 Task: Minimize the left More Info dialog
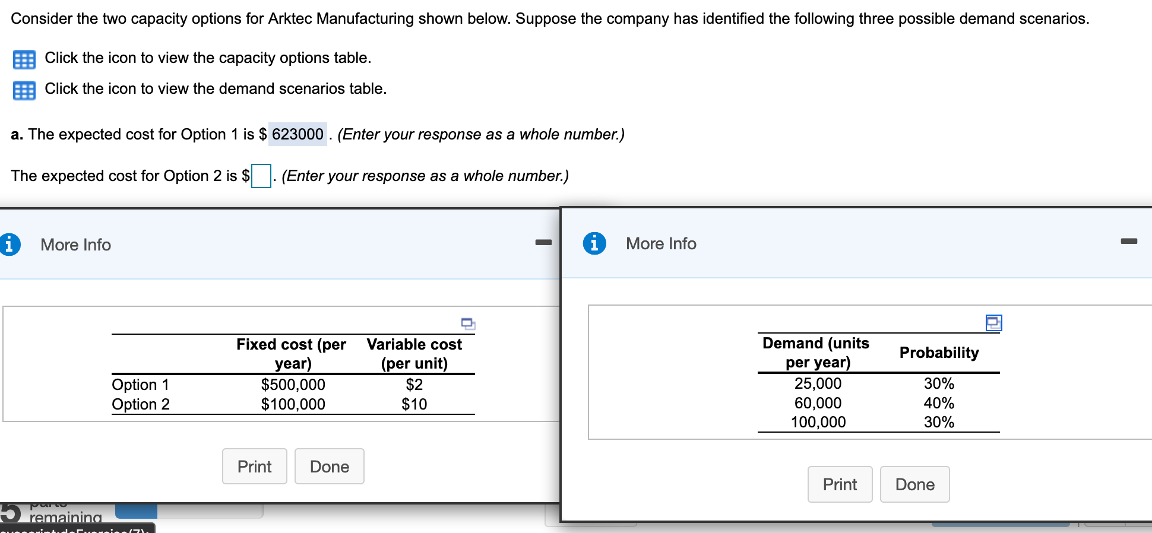click(543, 242)
